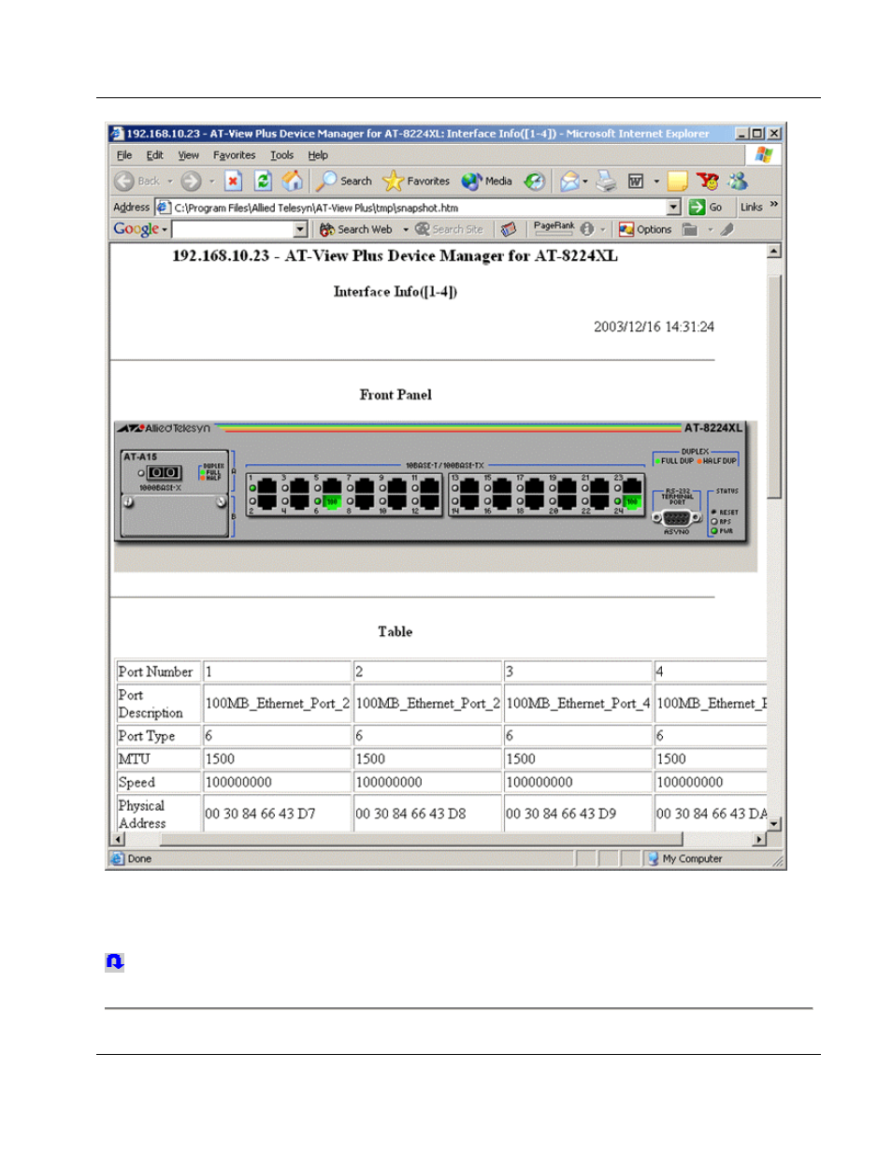892x1155 pixels.
Task: Click the AT-A15 1000BASE-X fiber port
Action: pyautogui.click(x=164, y=473)
